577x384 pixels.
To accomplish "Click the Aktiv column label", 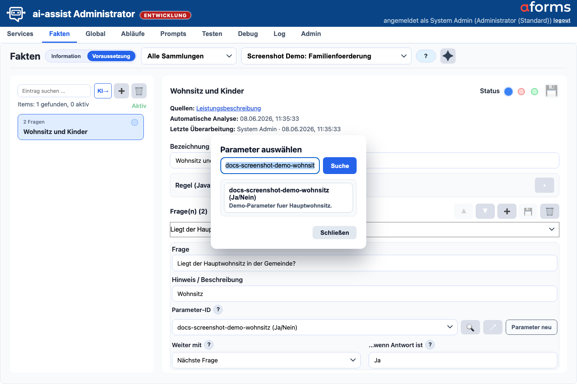I will (x=139, y=106).
